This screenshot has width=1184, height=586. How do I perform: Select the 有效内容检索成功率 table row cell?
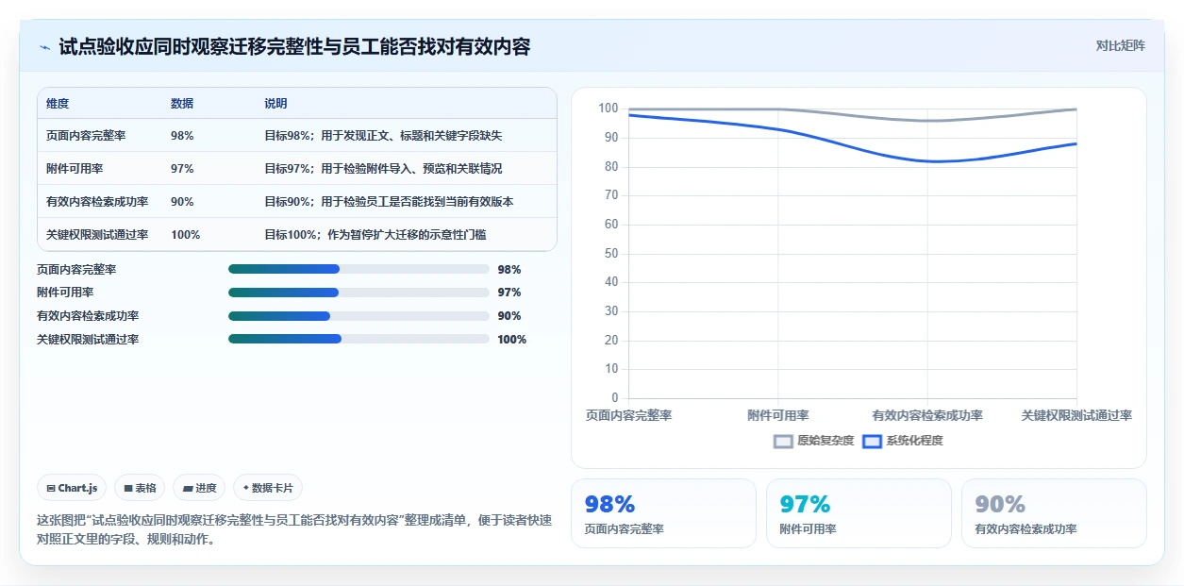pyautogui.click(x=97, y=202)
